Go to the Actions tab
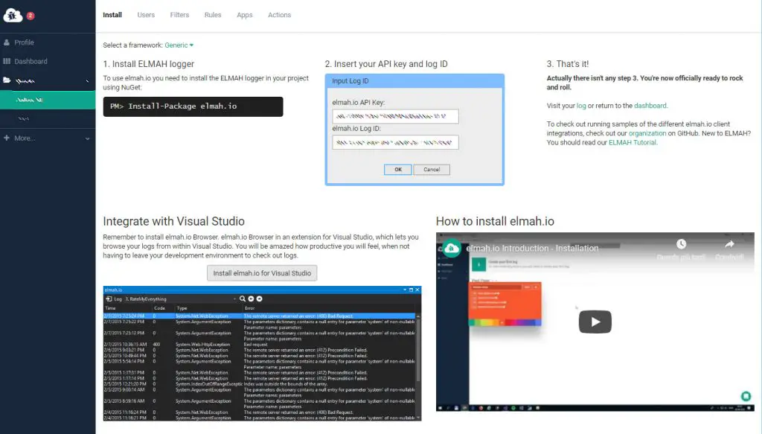 (280, 15)
